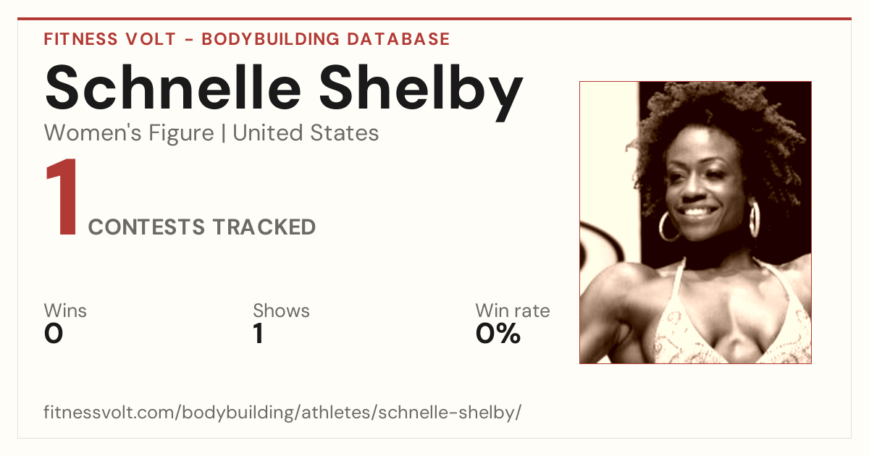
Task: Click the Contests Tracked label
Action: click(202, 227)
